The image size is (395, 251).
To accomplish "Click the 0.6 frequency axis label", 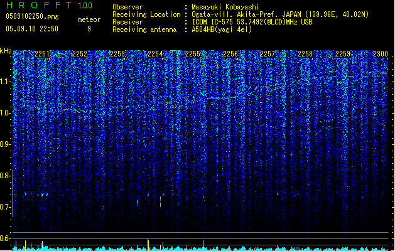I will pos(5,238).
